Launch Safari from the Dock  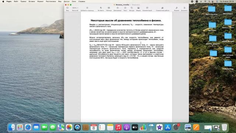click(28, 127)
